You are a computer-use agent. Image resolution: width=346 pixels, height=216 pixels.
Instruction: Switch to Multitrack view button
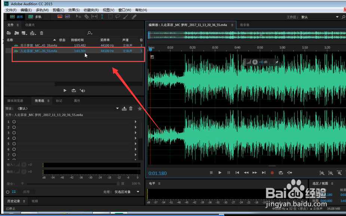(35, 17)
